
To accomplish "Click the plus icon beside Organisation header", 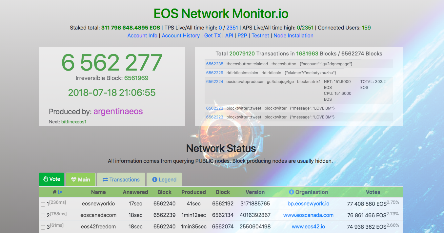I will pyautogui.click(x=291, y=192).
